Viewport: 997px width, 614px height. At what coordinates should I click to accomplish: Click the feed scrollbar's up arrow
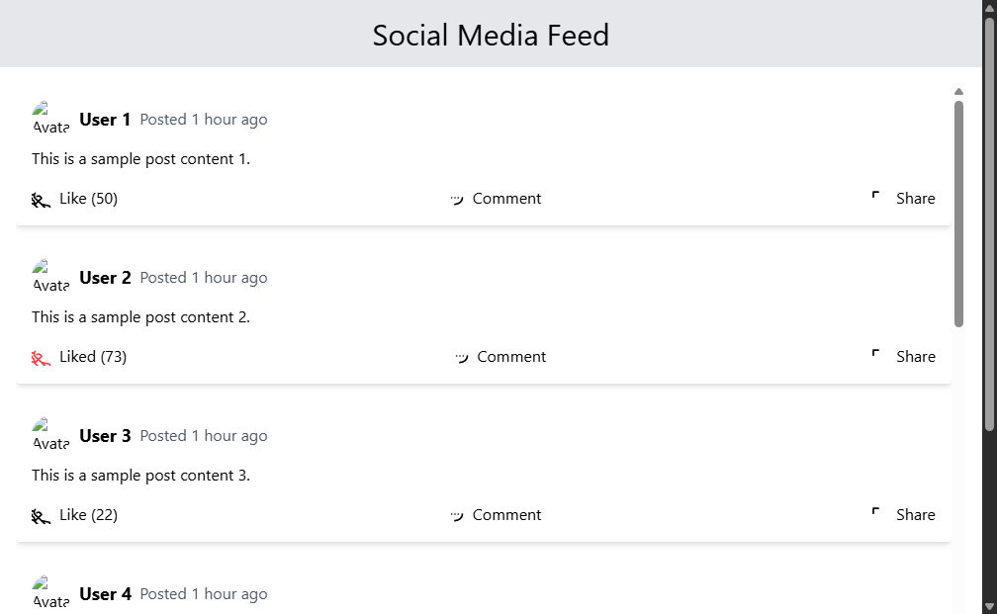coord(958,92)
